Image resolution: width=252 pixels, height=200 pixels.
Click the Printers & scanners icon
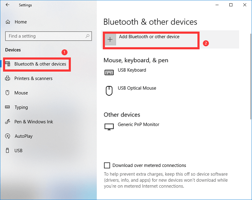click(8, 78)
